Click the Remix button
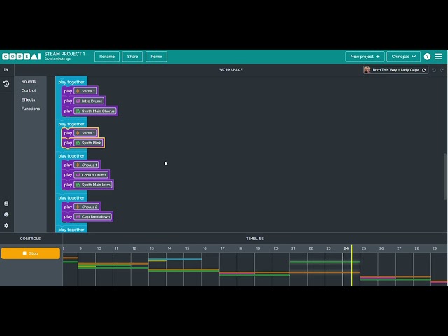 (156, 57)
